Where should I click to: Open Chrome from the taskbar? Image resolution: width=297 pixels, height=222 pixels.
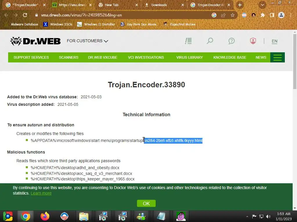coord(26,216)
